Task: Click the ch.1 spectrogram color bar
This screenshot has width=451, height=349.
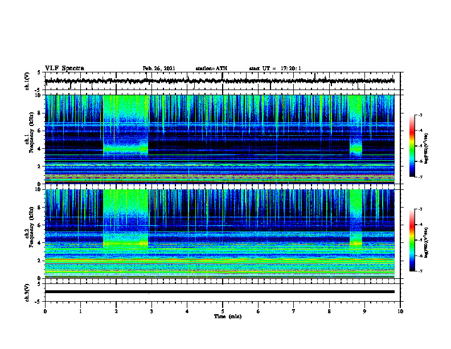Action: [412, 146]
